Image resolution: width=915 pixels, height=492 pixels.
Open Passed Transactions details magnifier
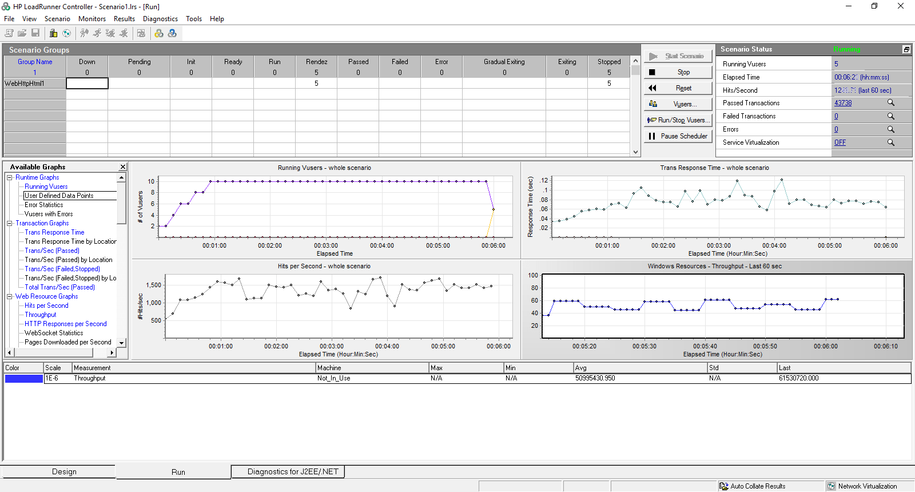(891, 102)
